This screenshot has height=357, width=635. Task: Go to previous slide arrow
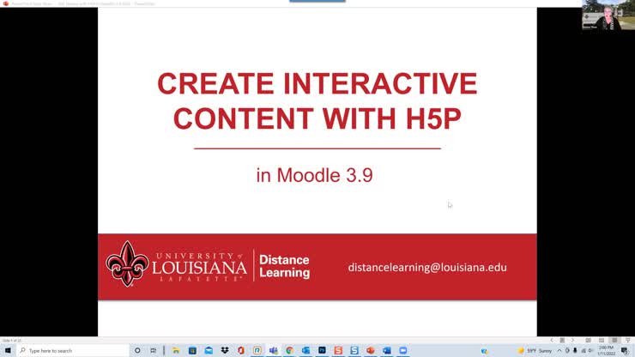(x=551, y=341)
